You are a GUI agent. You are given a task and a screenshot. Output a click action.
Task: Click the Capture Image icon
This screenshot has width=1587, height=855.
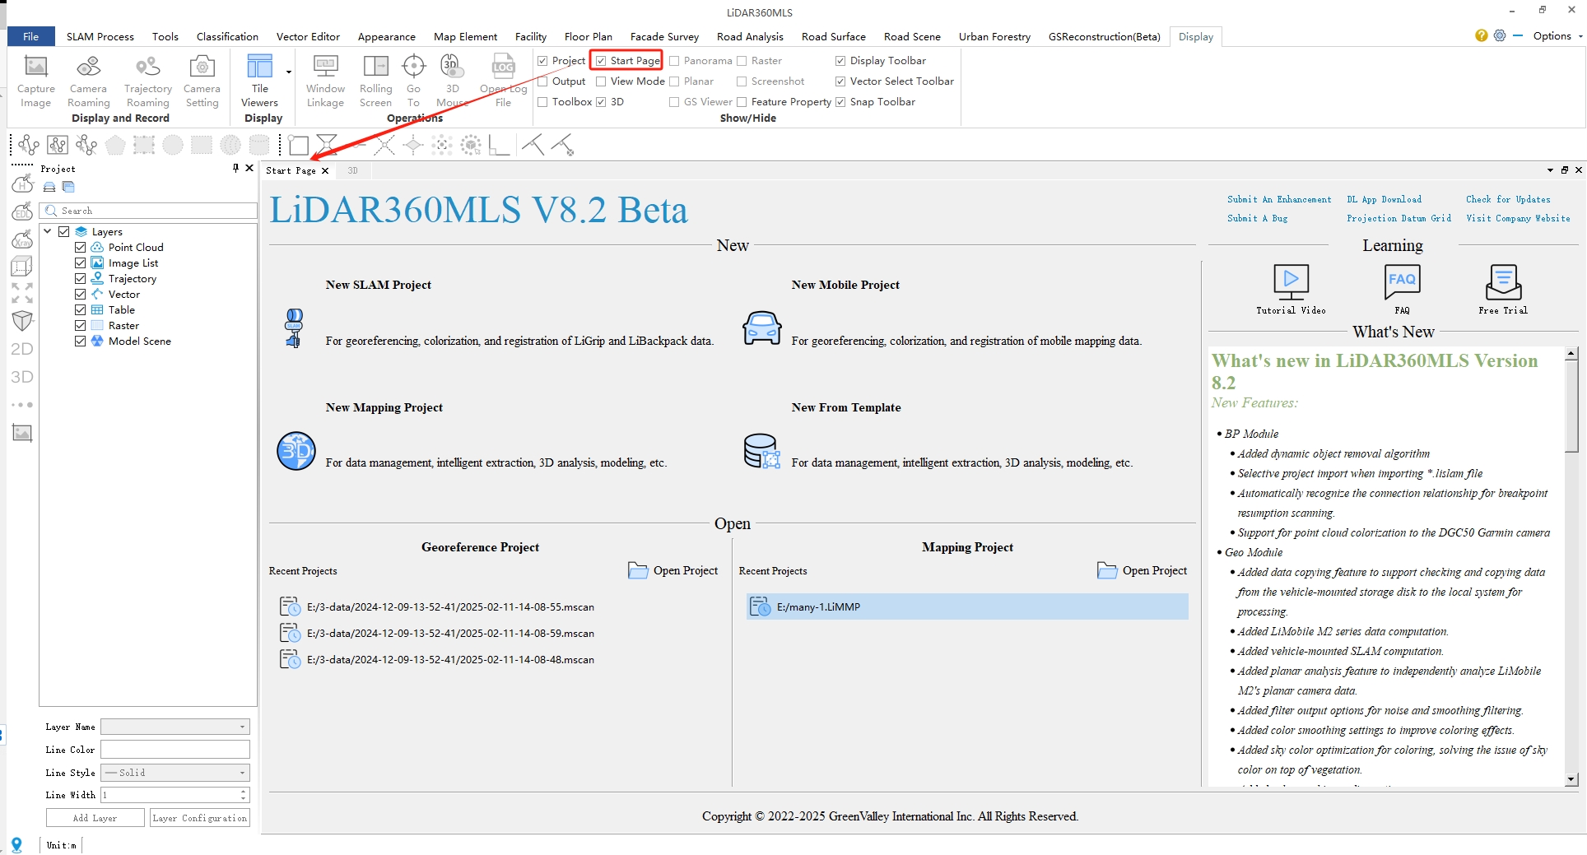point(35,67)
